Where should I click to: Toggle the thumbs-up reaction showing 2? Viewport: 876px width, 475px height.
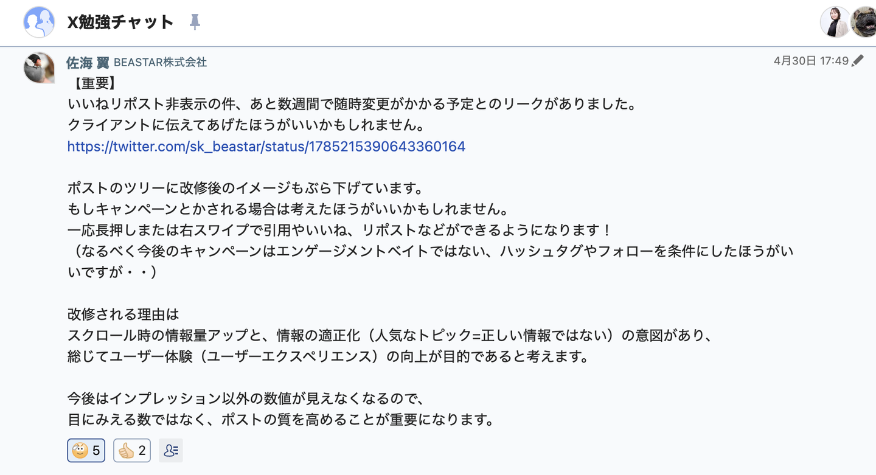coord(132,451)
